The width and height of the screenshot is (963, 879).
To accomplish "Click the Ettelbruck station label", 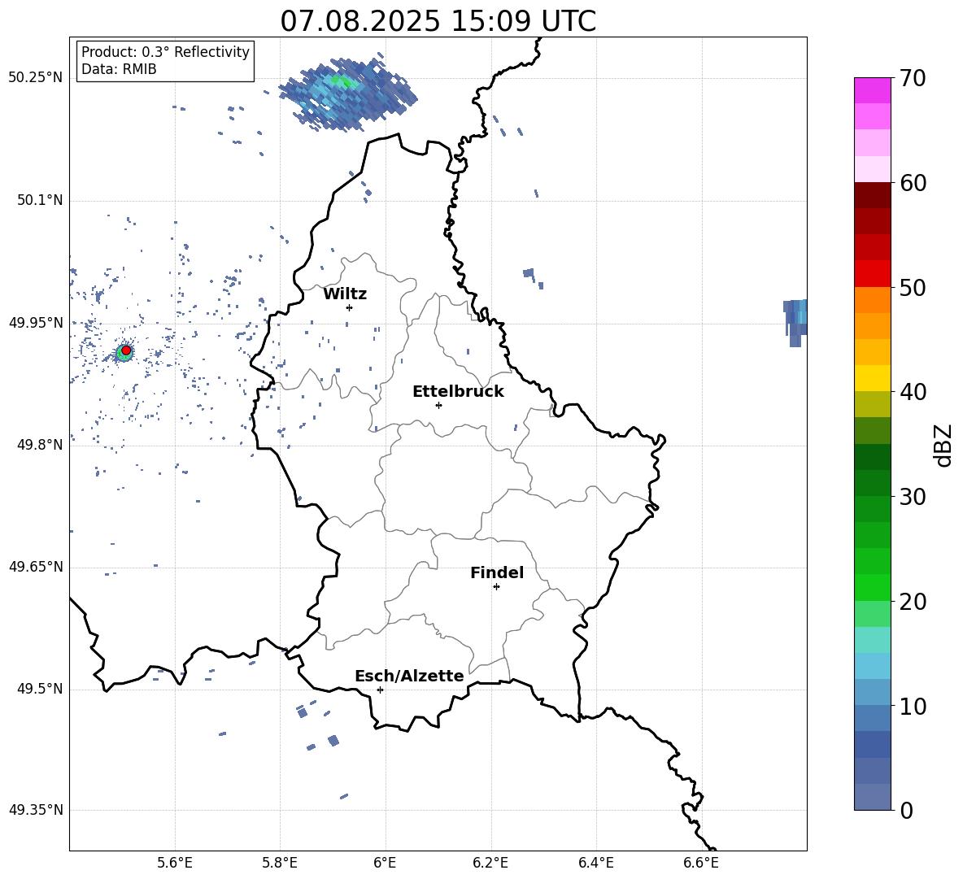I will [458, 392].
